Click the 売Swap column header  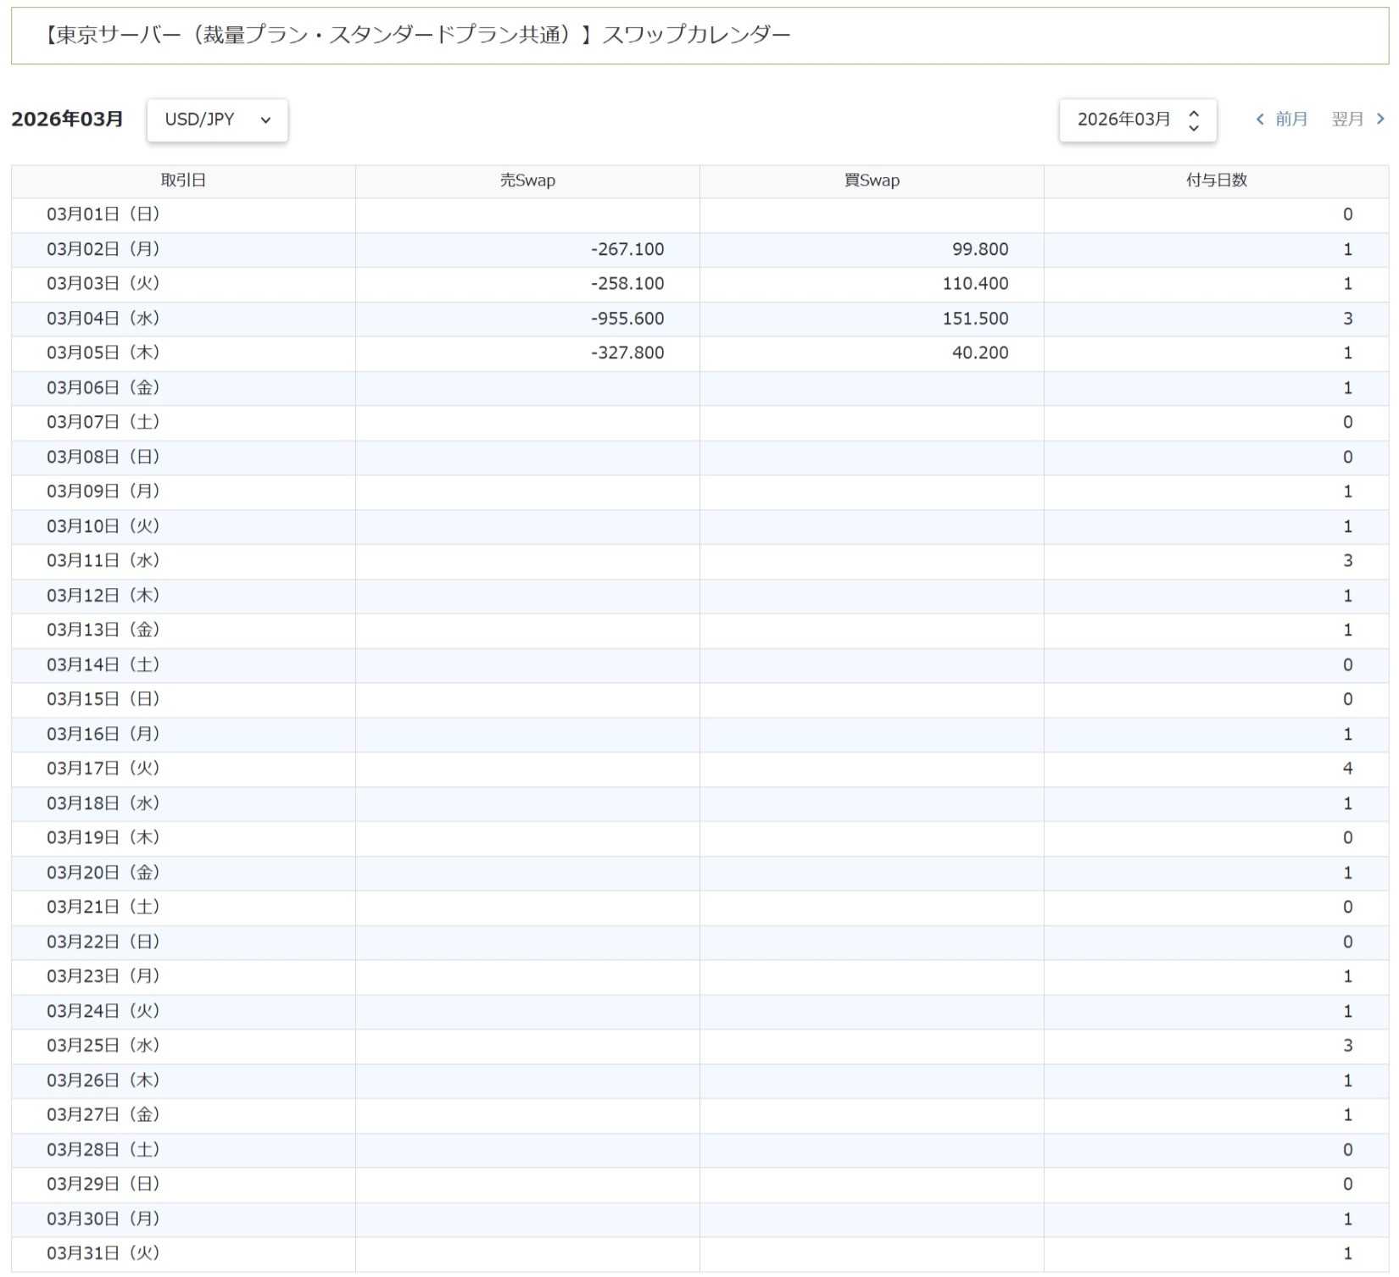(x=527, y=180)
